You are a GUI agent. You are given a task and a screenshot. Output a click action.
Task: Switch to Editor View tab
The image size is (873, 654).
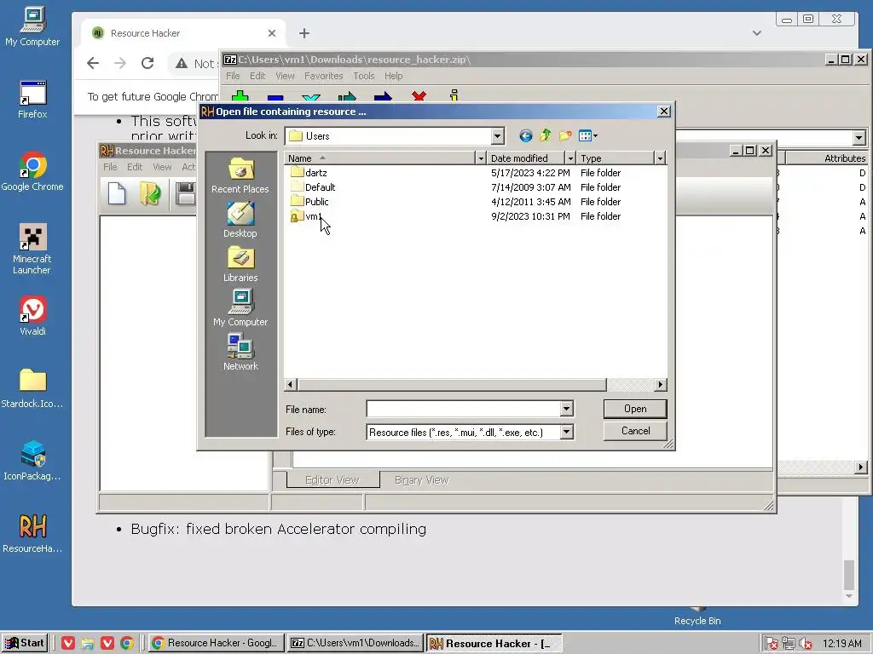[x=332, y=480]
